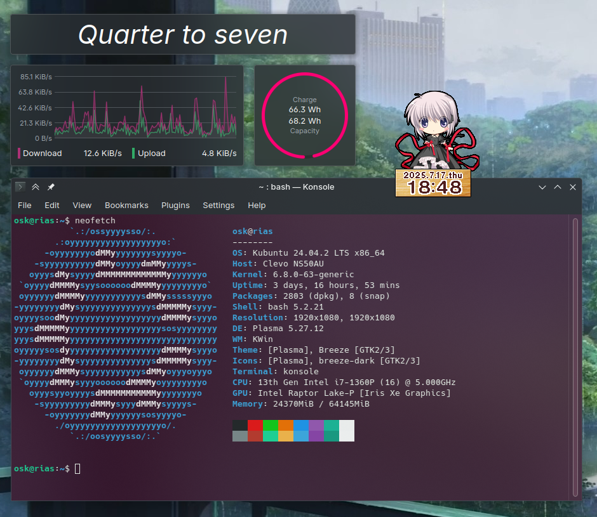This screenshot has height=517, width=597.
Task: Open the View menu
Action: pyautogui.click(x=82, y=206)
